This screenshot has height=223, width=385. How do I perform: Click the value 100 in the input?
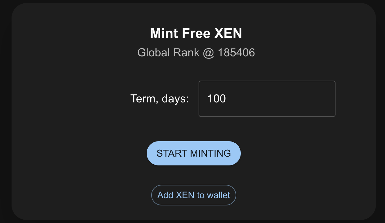point(217,98)
